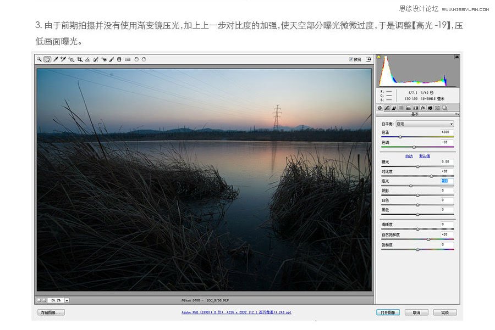
Task: Select the Adjustment Brush tool
Action: click(x=112, y=59)
